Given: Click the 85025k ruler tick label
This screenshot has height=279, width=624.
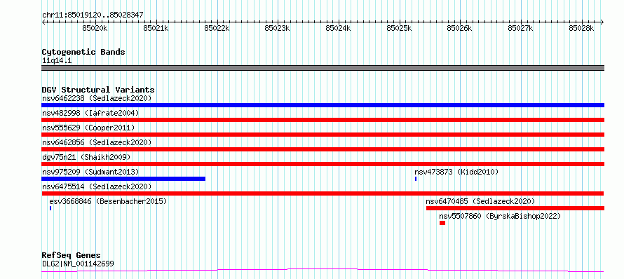Looking at the screenshot, I should click(x=399, y=29).
